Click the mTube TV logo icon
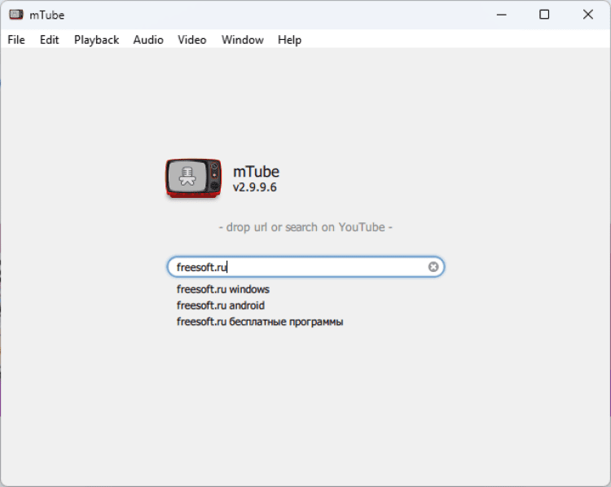 (194, 178)
